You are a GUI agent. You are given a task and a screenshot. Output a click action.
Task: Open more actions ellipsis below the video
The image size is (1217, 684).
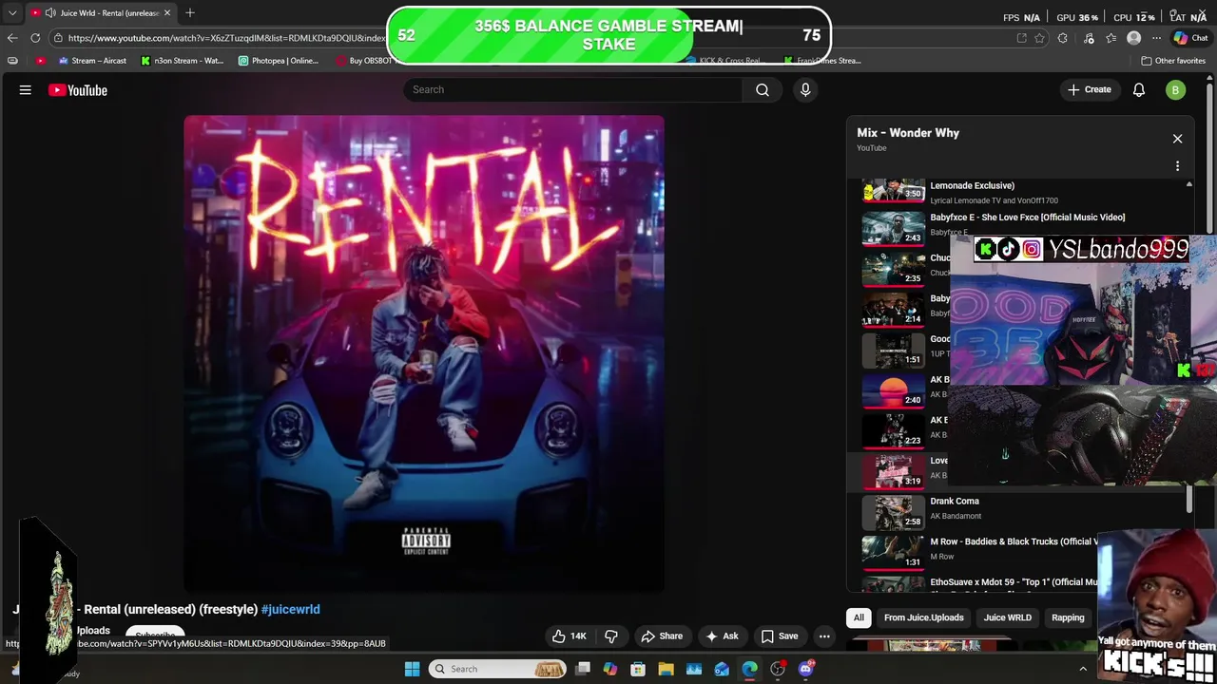(824, 636)
